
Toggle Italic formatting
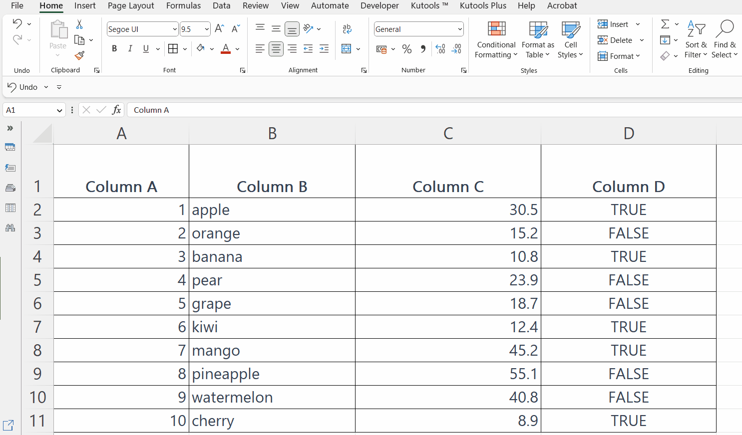[x=130, y=49]
